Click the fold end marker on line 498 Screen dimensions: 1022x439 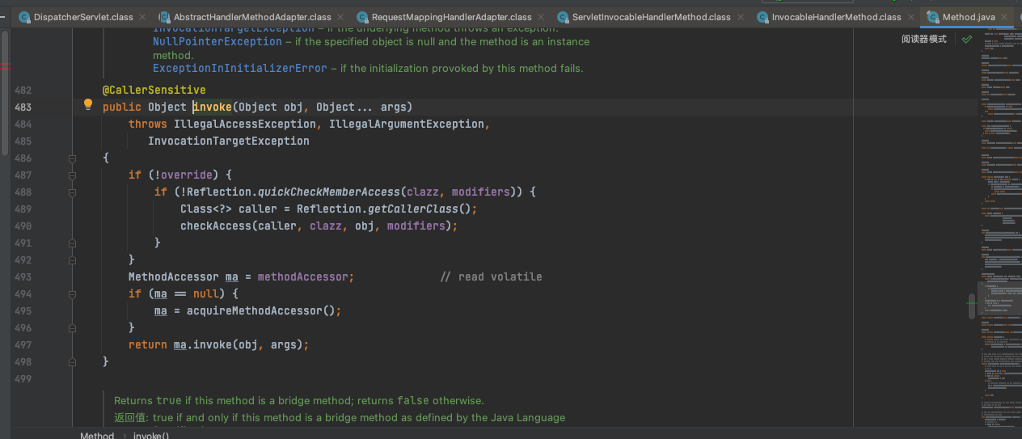[72, 361]
